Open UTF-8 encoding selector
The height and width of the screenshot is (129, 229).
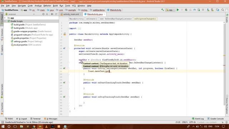193,122
